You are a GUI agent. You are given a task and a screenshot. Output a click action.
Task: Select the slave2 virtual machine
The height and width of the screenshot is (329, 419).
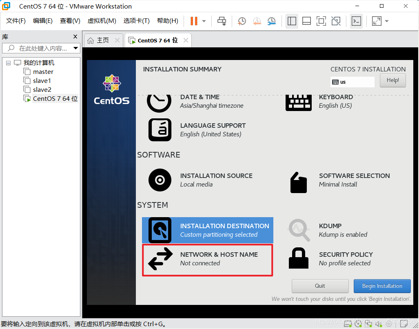tap(42, 89)
